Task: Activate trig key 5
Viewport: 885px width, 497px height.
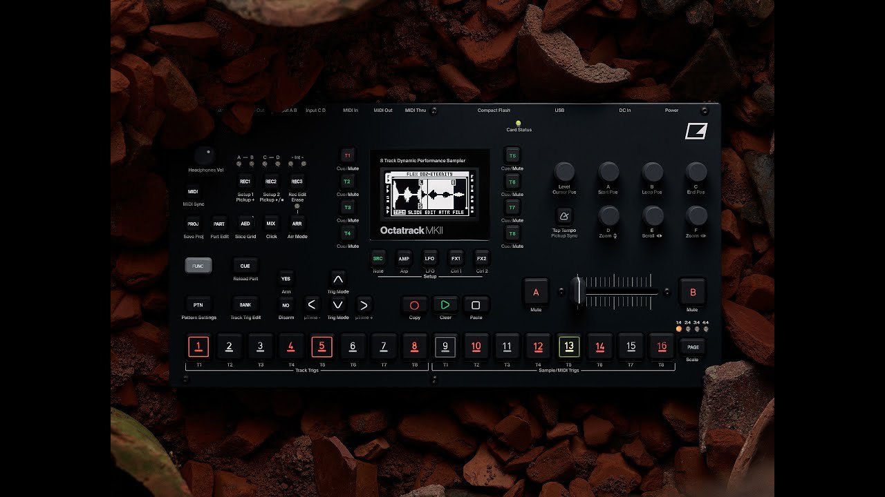Action: pos(322,347)
